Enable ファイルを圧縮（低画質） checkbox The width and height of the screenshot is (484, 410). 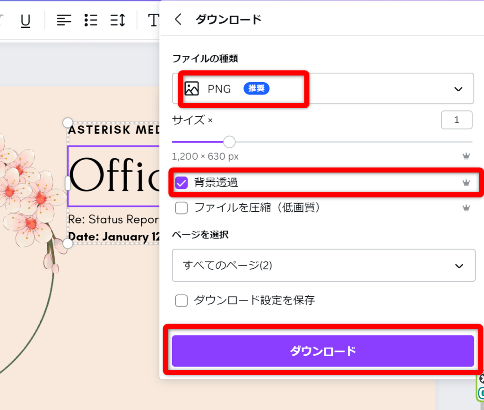(x=181, y=208)
